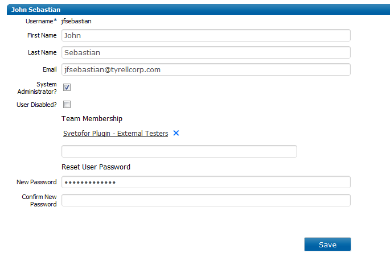Click into the Email address field

206,69
